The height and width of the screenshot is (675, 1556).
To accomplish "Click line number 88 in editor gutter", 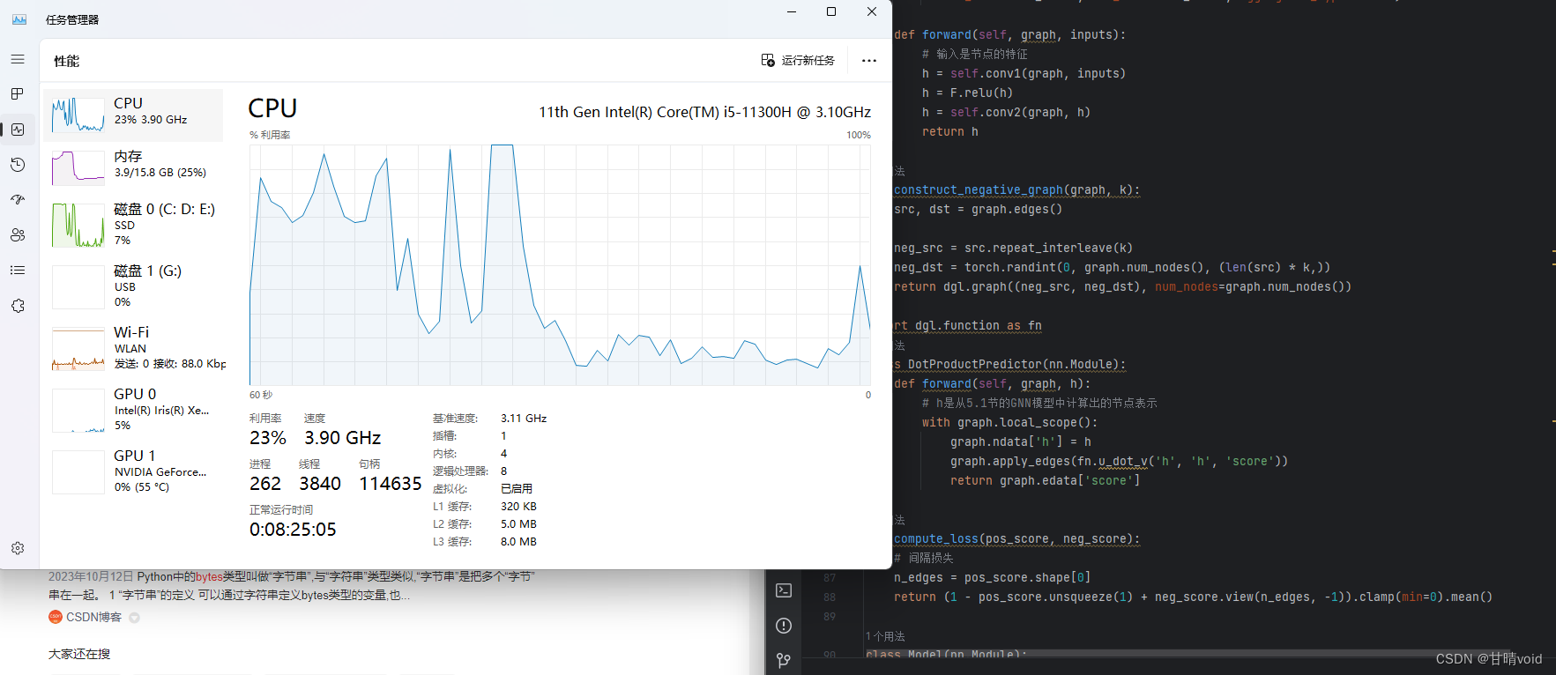I will tap(829, 597).
